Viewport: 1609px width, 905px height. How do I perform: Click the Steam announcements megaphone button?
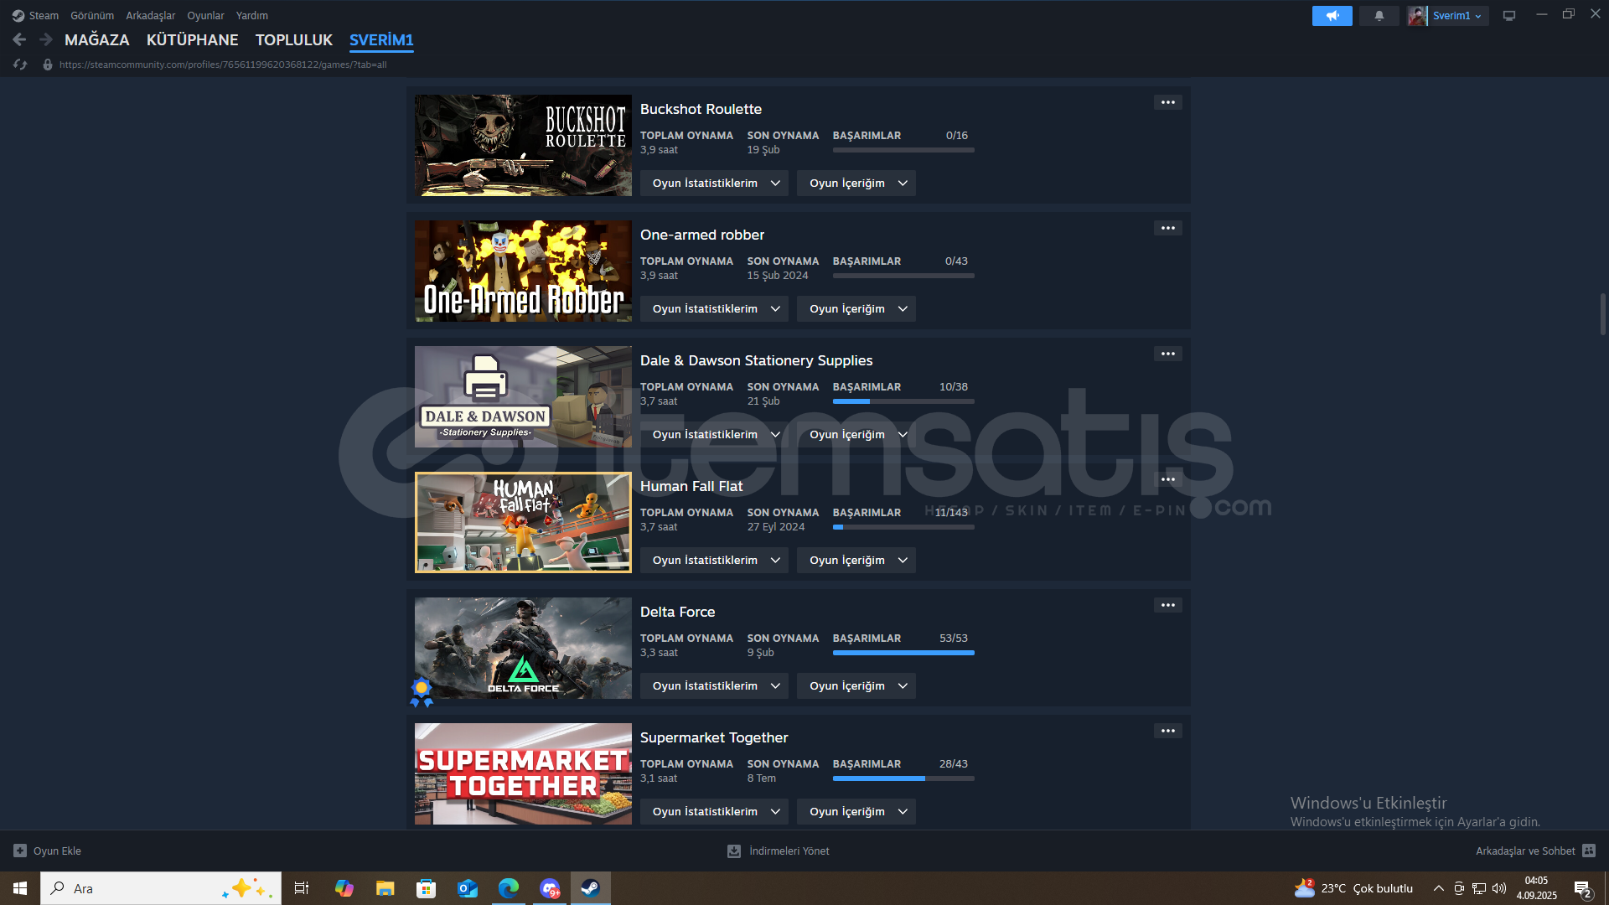point(1332,16)
